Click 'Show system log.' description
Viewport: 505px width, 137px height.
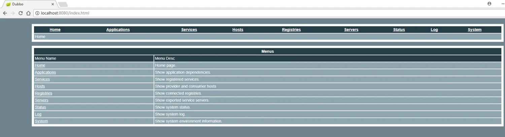pyautogui.click(x=170, y=114)
